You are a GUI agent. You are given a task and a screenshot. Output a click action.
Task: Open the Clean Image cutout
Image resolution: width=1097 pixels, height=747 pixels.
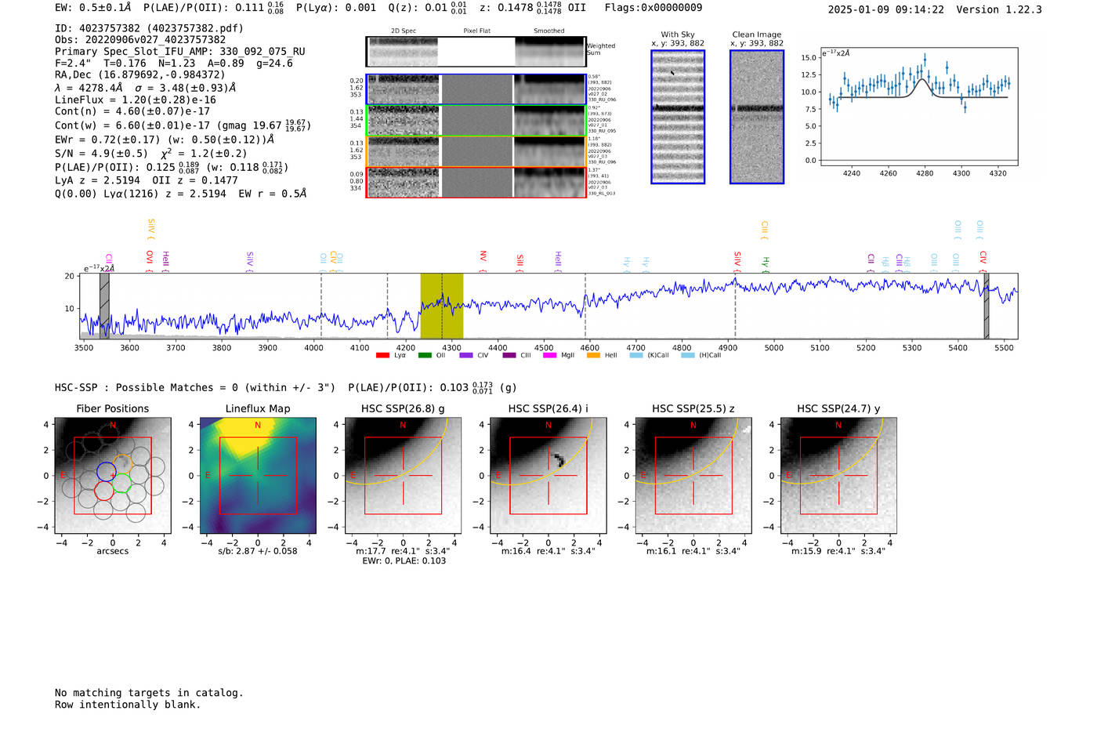coord(757,117)
